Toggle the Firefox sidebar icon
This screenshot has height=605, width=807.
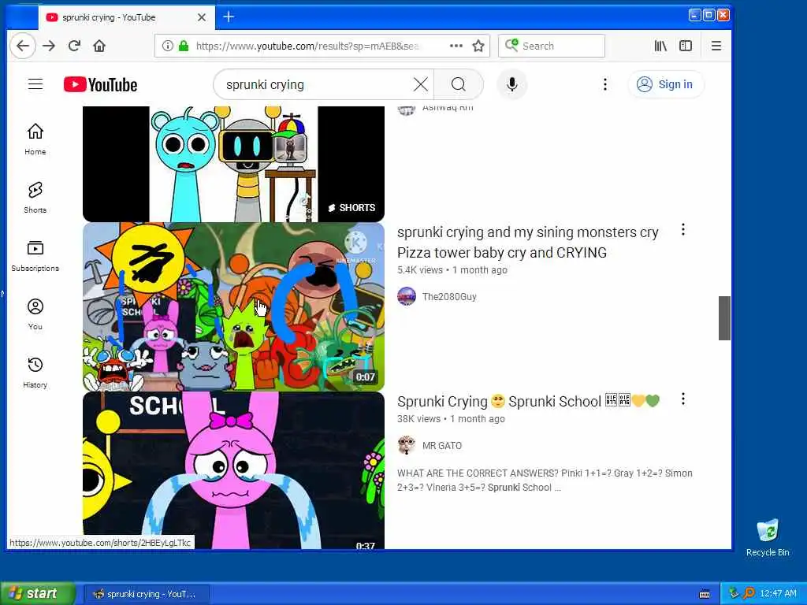pyautogui.click(x=686, y=46)
